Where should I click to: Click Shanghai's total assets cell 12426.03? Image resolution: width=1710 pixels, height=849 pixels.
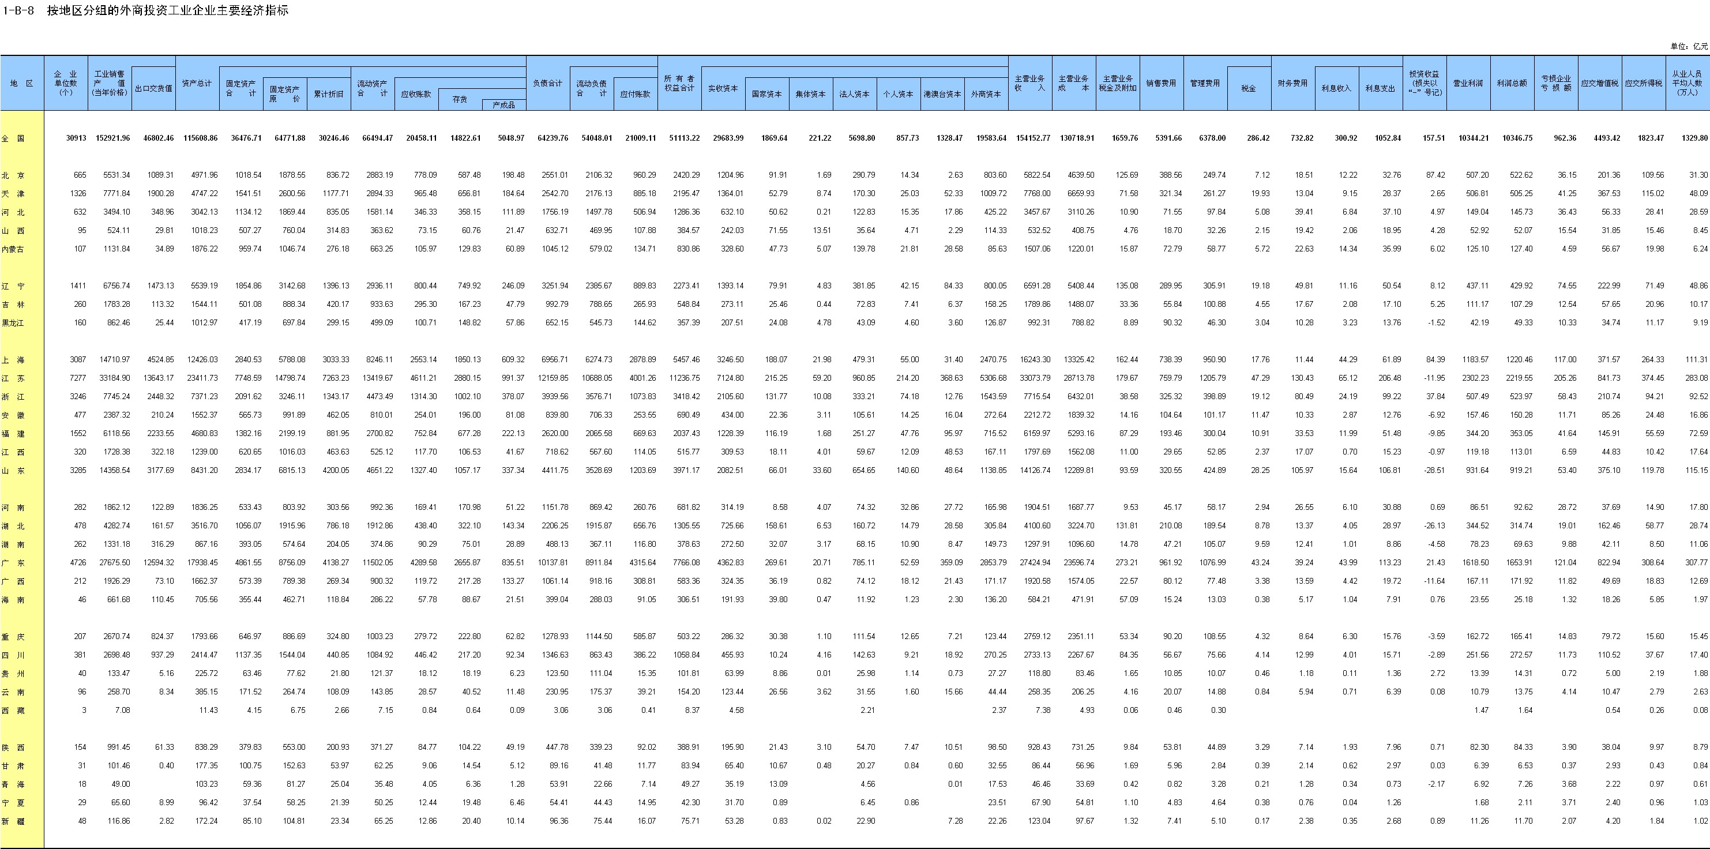pos(202,360)
